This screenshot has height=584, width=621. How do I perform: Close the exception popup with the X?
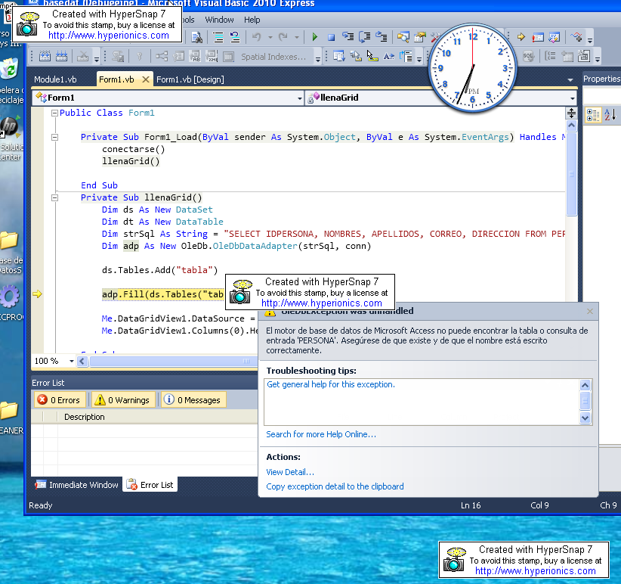click(590, 311)
